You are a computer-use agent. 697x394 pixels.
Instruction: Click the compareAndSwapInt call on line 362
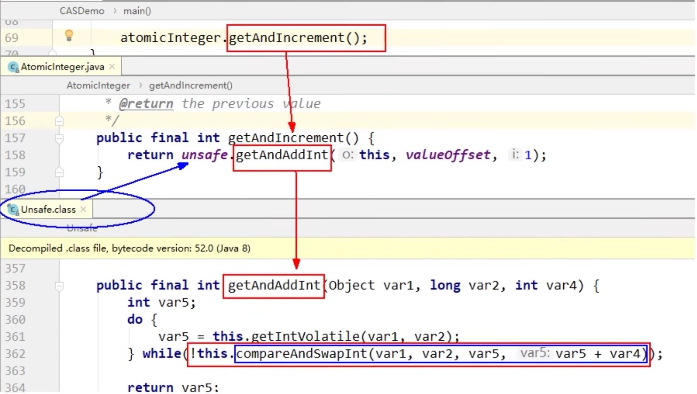302,354
